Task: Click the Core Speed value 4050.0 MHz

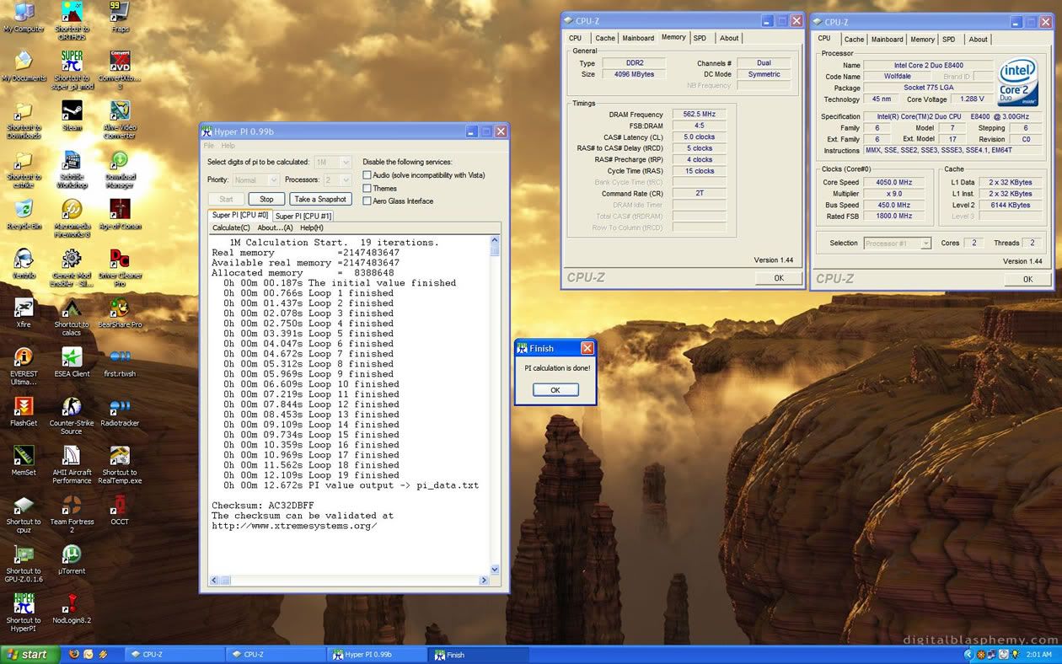Action: point(893,182)
